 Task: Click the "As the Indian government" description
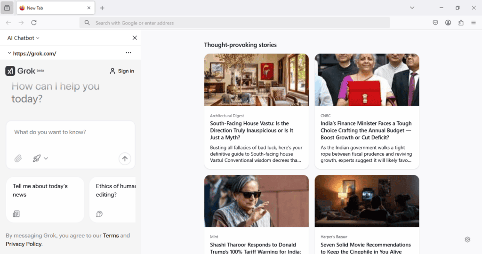tap(366, 154)
